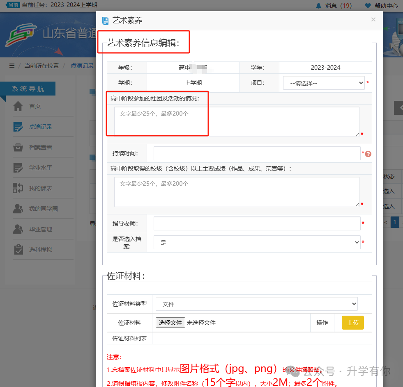This screenshot has height=387, width=403.
Task: Click the help icon beside 持续时间
Action: pos(368,153)
